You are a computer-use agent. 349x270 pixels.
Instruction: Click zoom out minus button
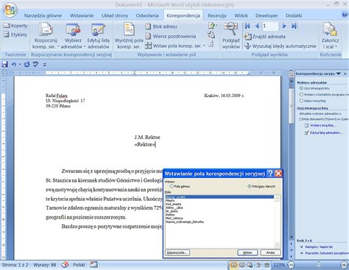coord(292,265)
